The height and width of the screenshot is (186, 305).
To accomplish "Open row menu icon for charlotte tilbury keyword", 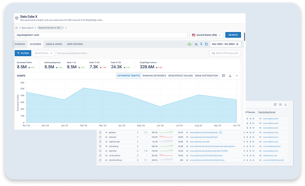I will pos(106,160).
